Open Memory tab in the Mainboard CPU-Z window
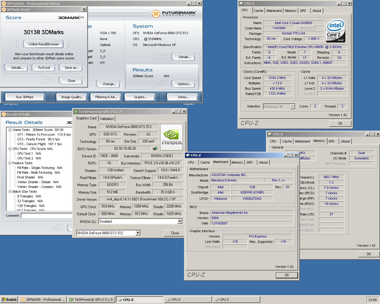The image size is (380, 304). click(x=237, y=162)
